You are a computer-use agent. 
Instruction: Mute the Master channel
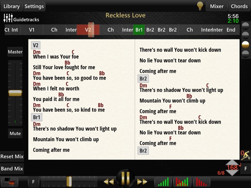tap(15, 133)
